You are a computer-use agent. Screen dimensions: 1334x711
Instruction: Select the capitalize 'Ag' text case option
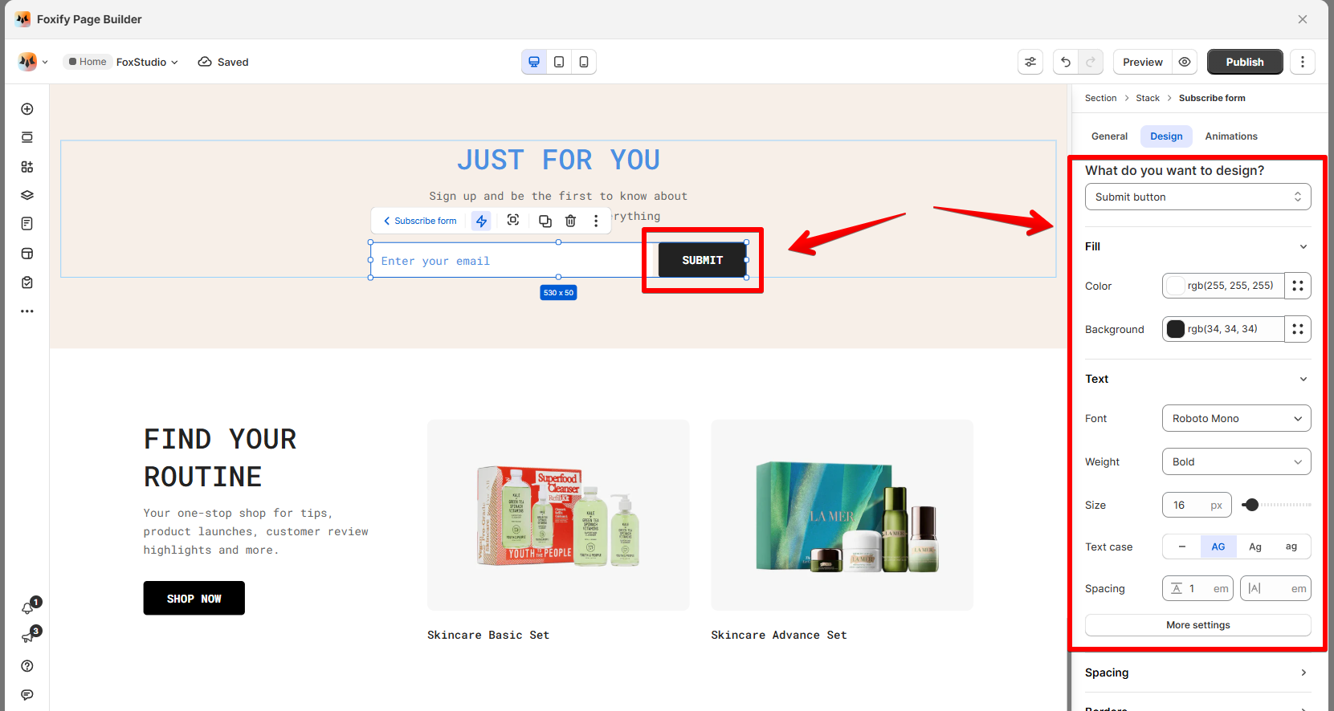click(x=1255, y=546)
